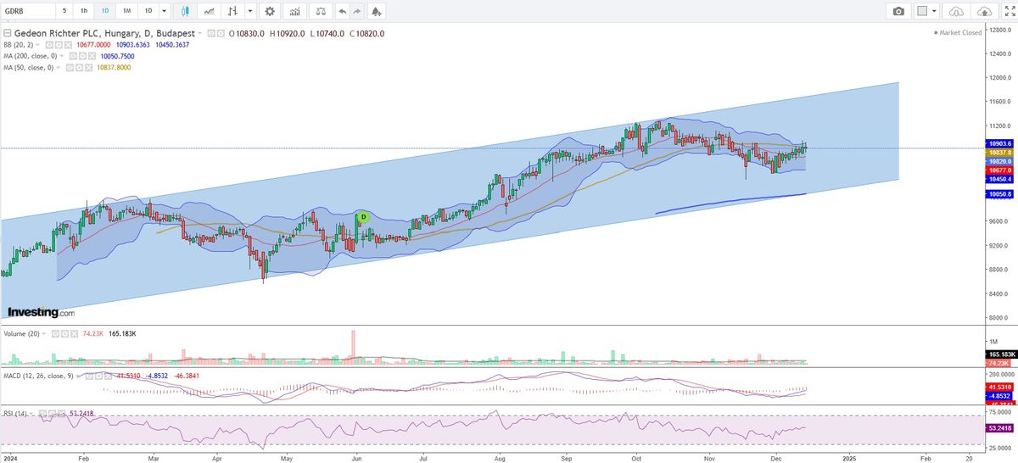This screenshot has width=1018, height=463.
Task: Select the candlestick chart type icon
Action: [x=185, y=11]
